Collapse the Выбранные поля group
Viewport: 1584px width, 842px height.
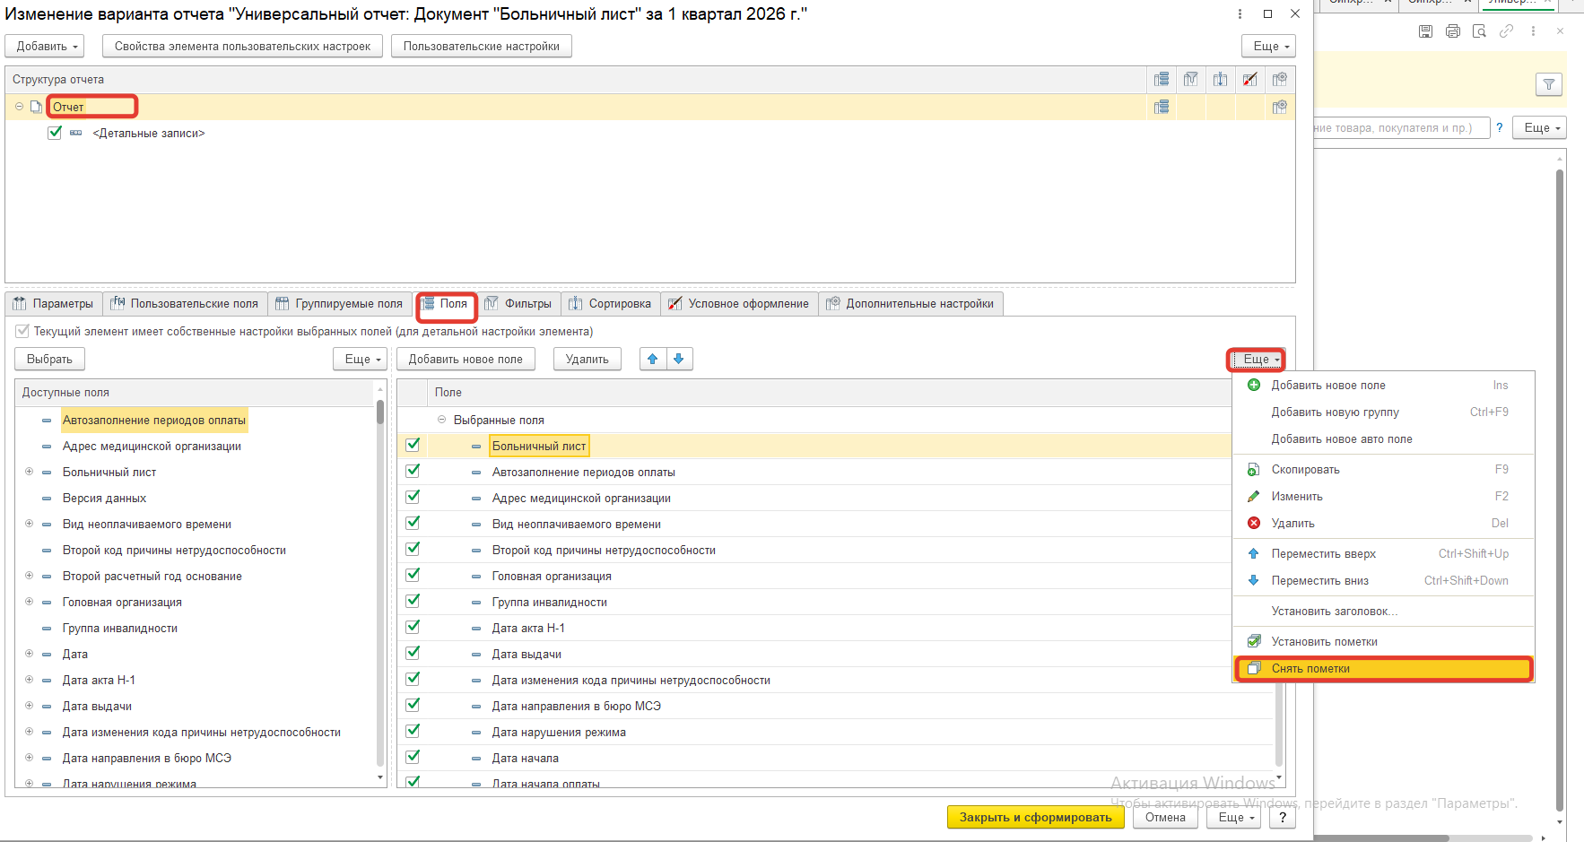pyautogui.click(x=441, y=420)
